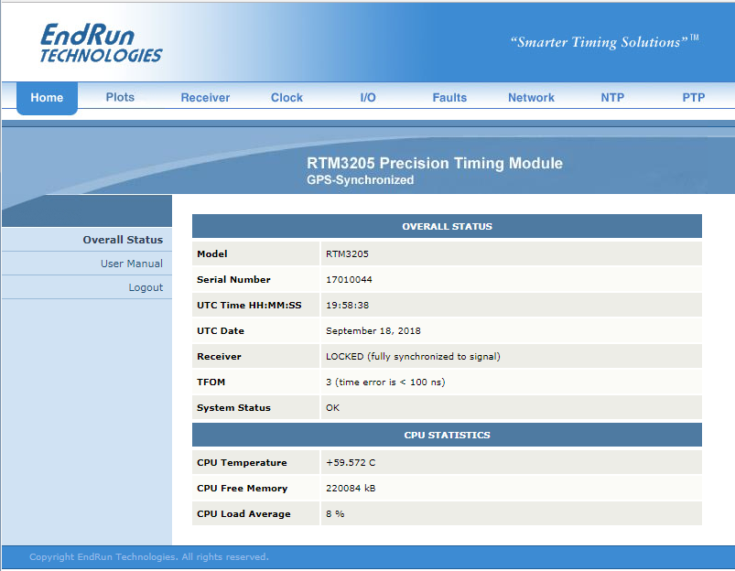Click the CPU Load Average label
This screenshot has height=571, width=735.
click(243, 513)
